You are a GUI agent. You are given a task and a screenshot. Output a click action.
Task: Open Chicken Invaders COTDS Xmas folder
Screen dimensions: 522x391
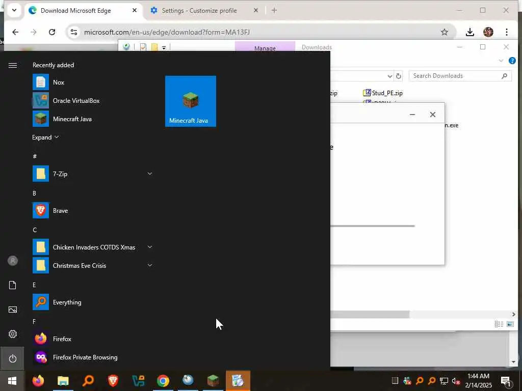(93, 247)
